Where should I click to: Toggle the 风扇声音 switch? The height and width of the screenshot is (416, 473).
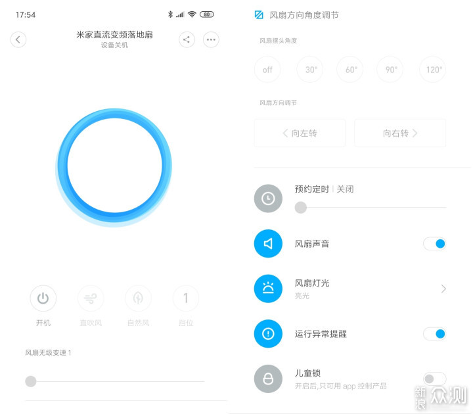click(x=435, y=243)
